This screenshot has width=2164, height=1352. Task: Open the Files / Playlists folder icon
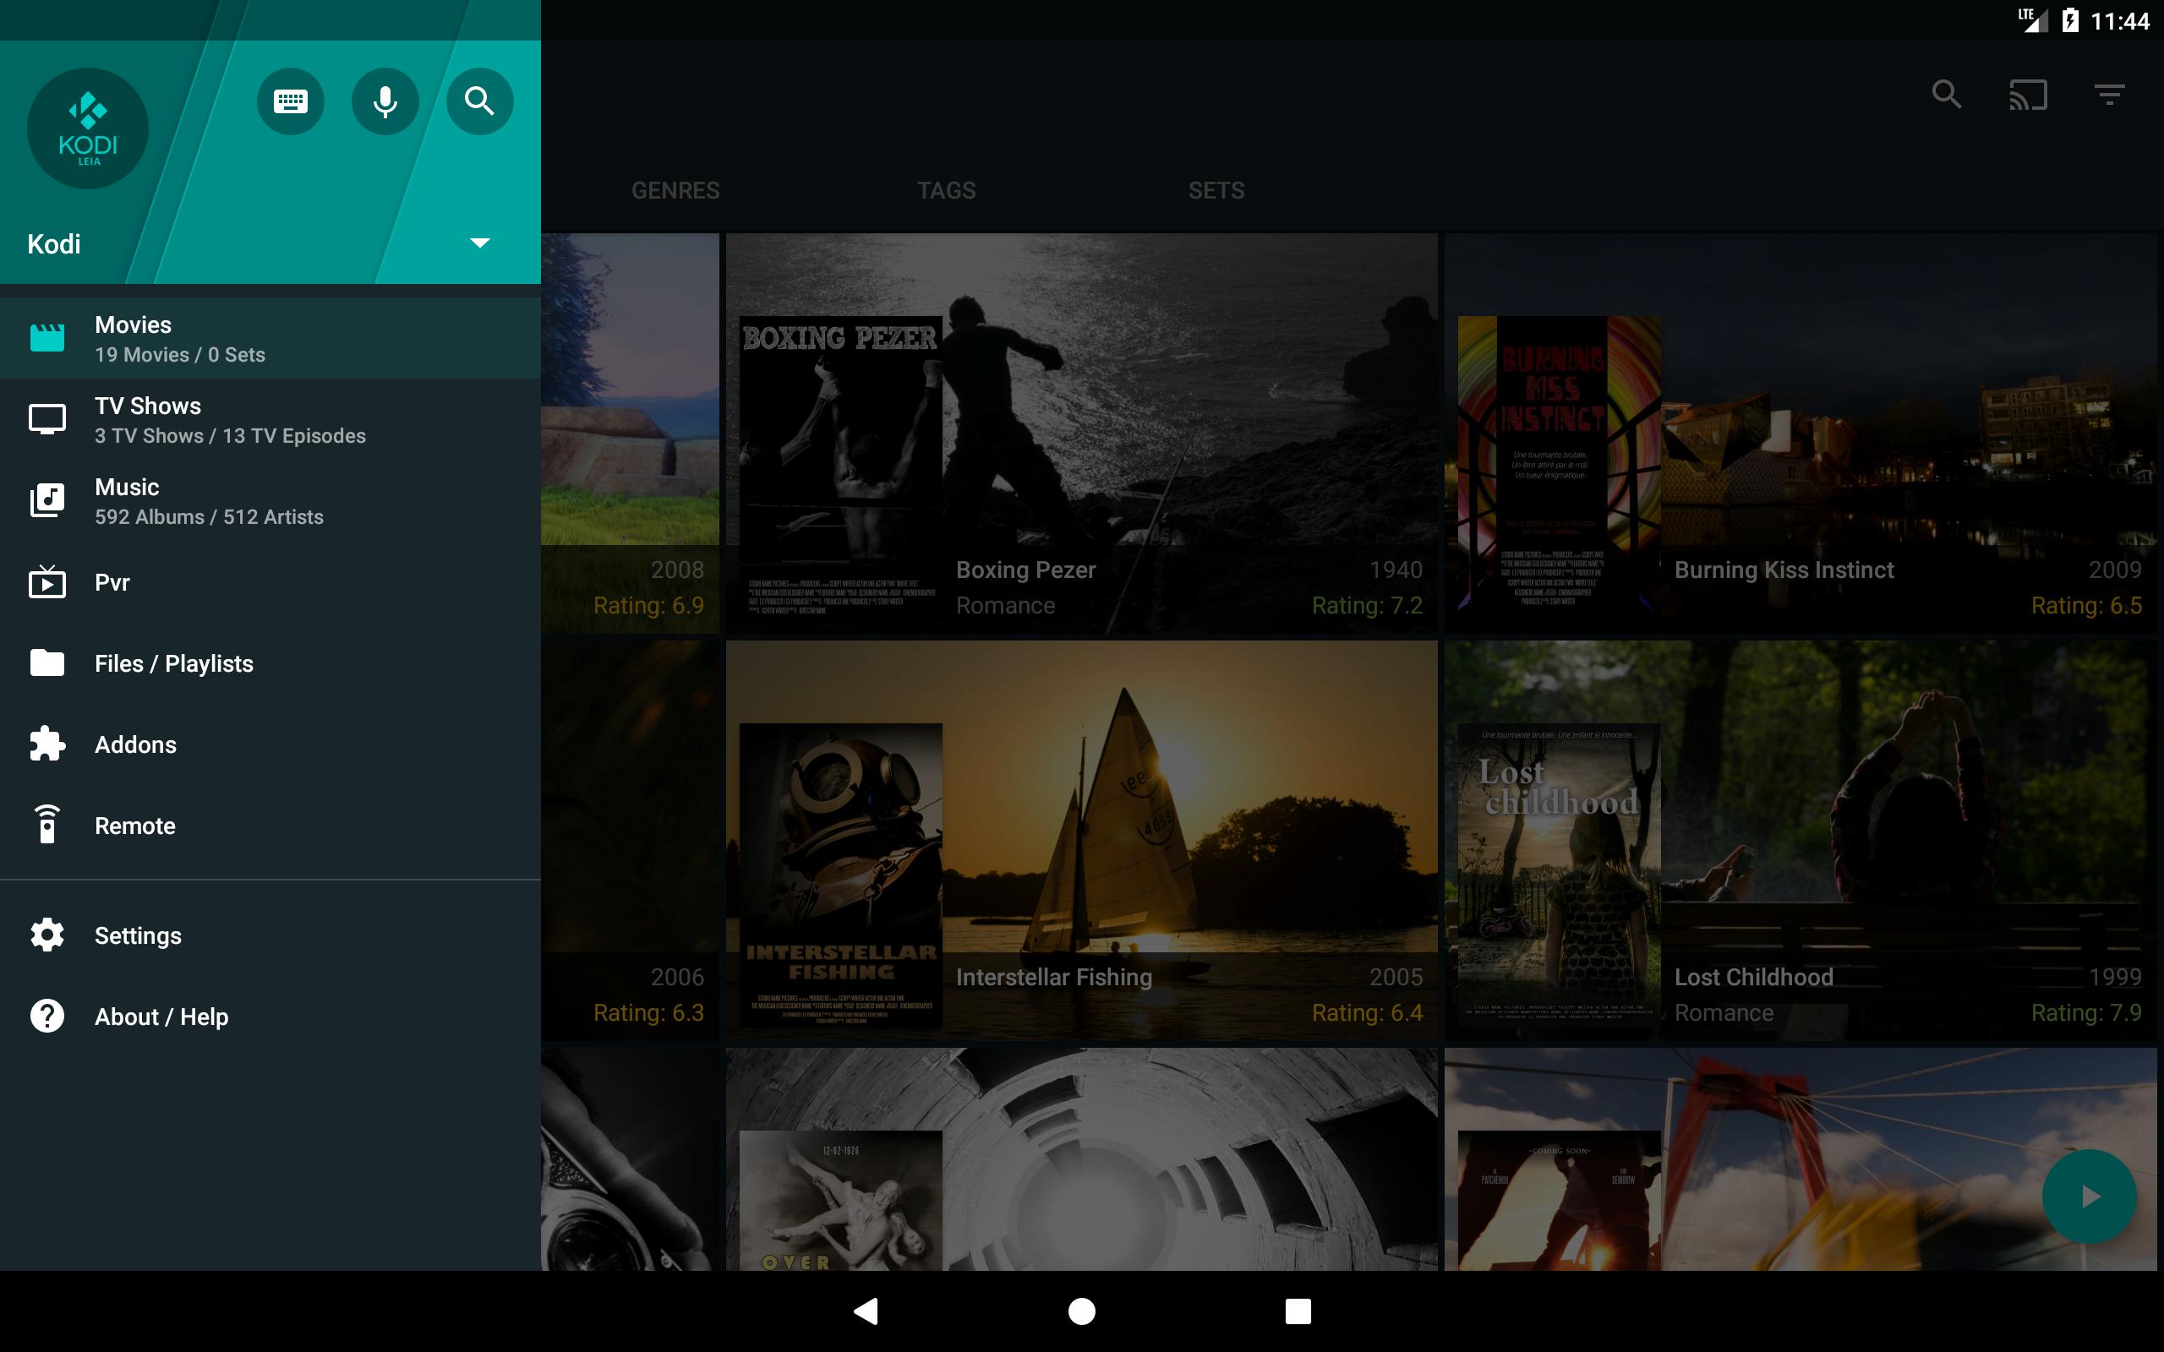click(47, 662)
